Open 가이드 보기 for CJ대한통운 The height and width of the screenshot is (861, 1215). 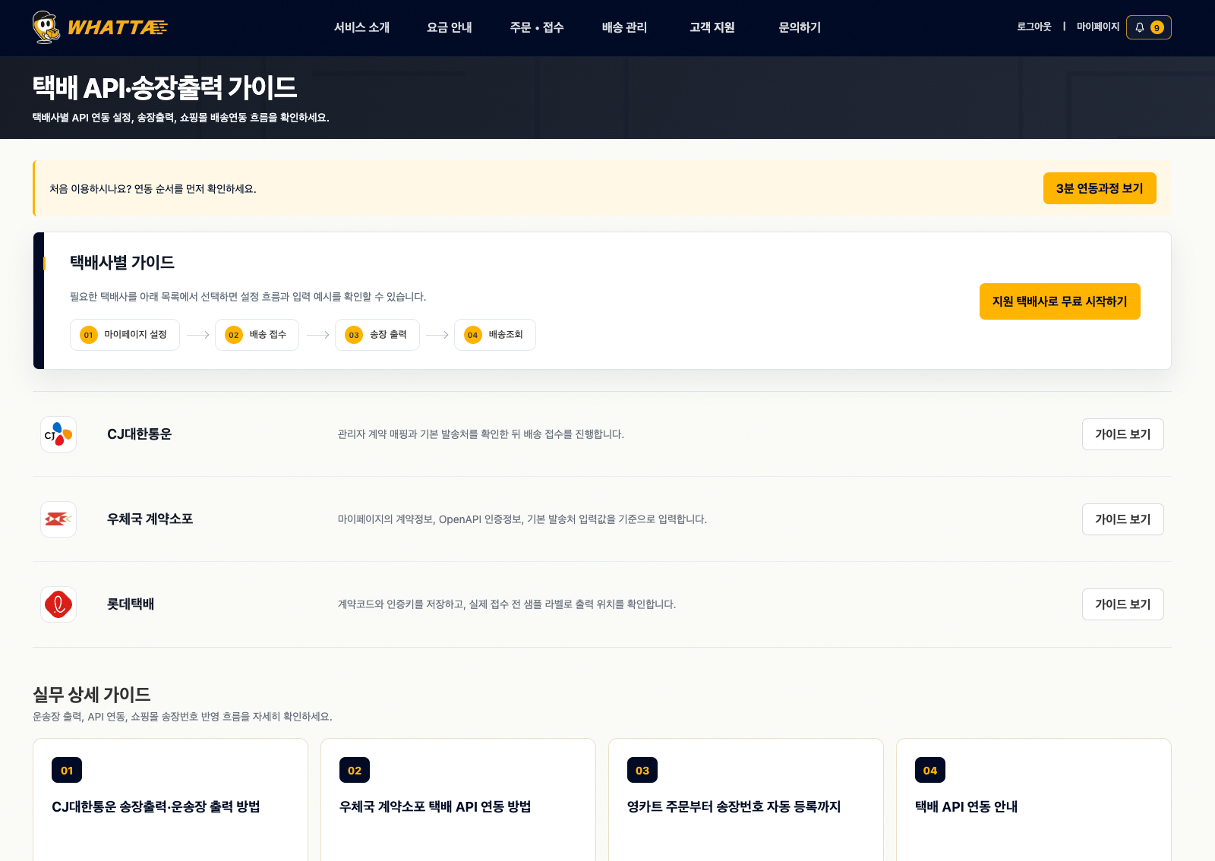(x=1123, y=434)
